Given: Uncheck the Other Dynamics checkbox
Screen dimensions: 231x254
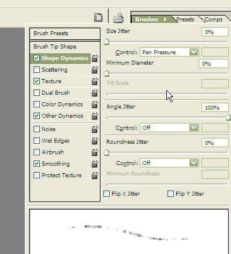Looking at the screenshot, I should pos(36,115).
